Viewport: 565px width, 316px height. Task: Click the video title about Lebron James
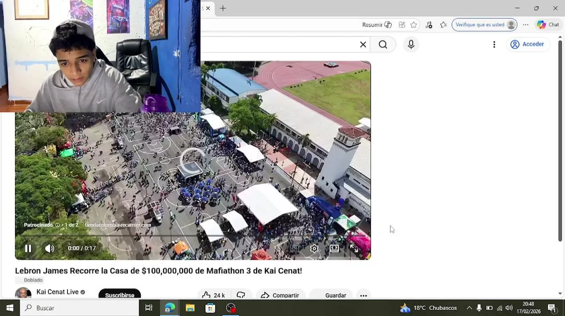[x=158, y=271]
